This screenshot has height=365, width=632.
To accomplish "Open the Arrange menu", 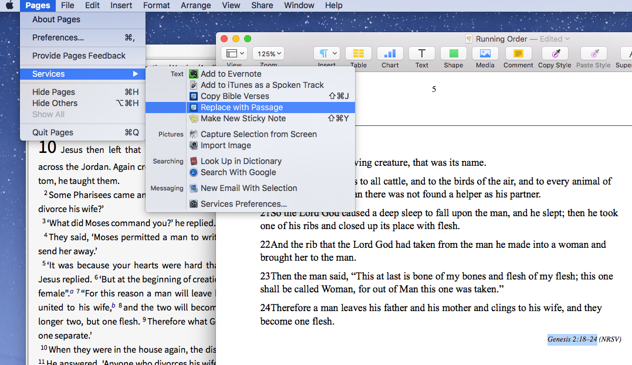I will tap(196, 5).
